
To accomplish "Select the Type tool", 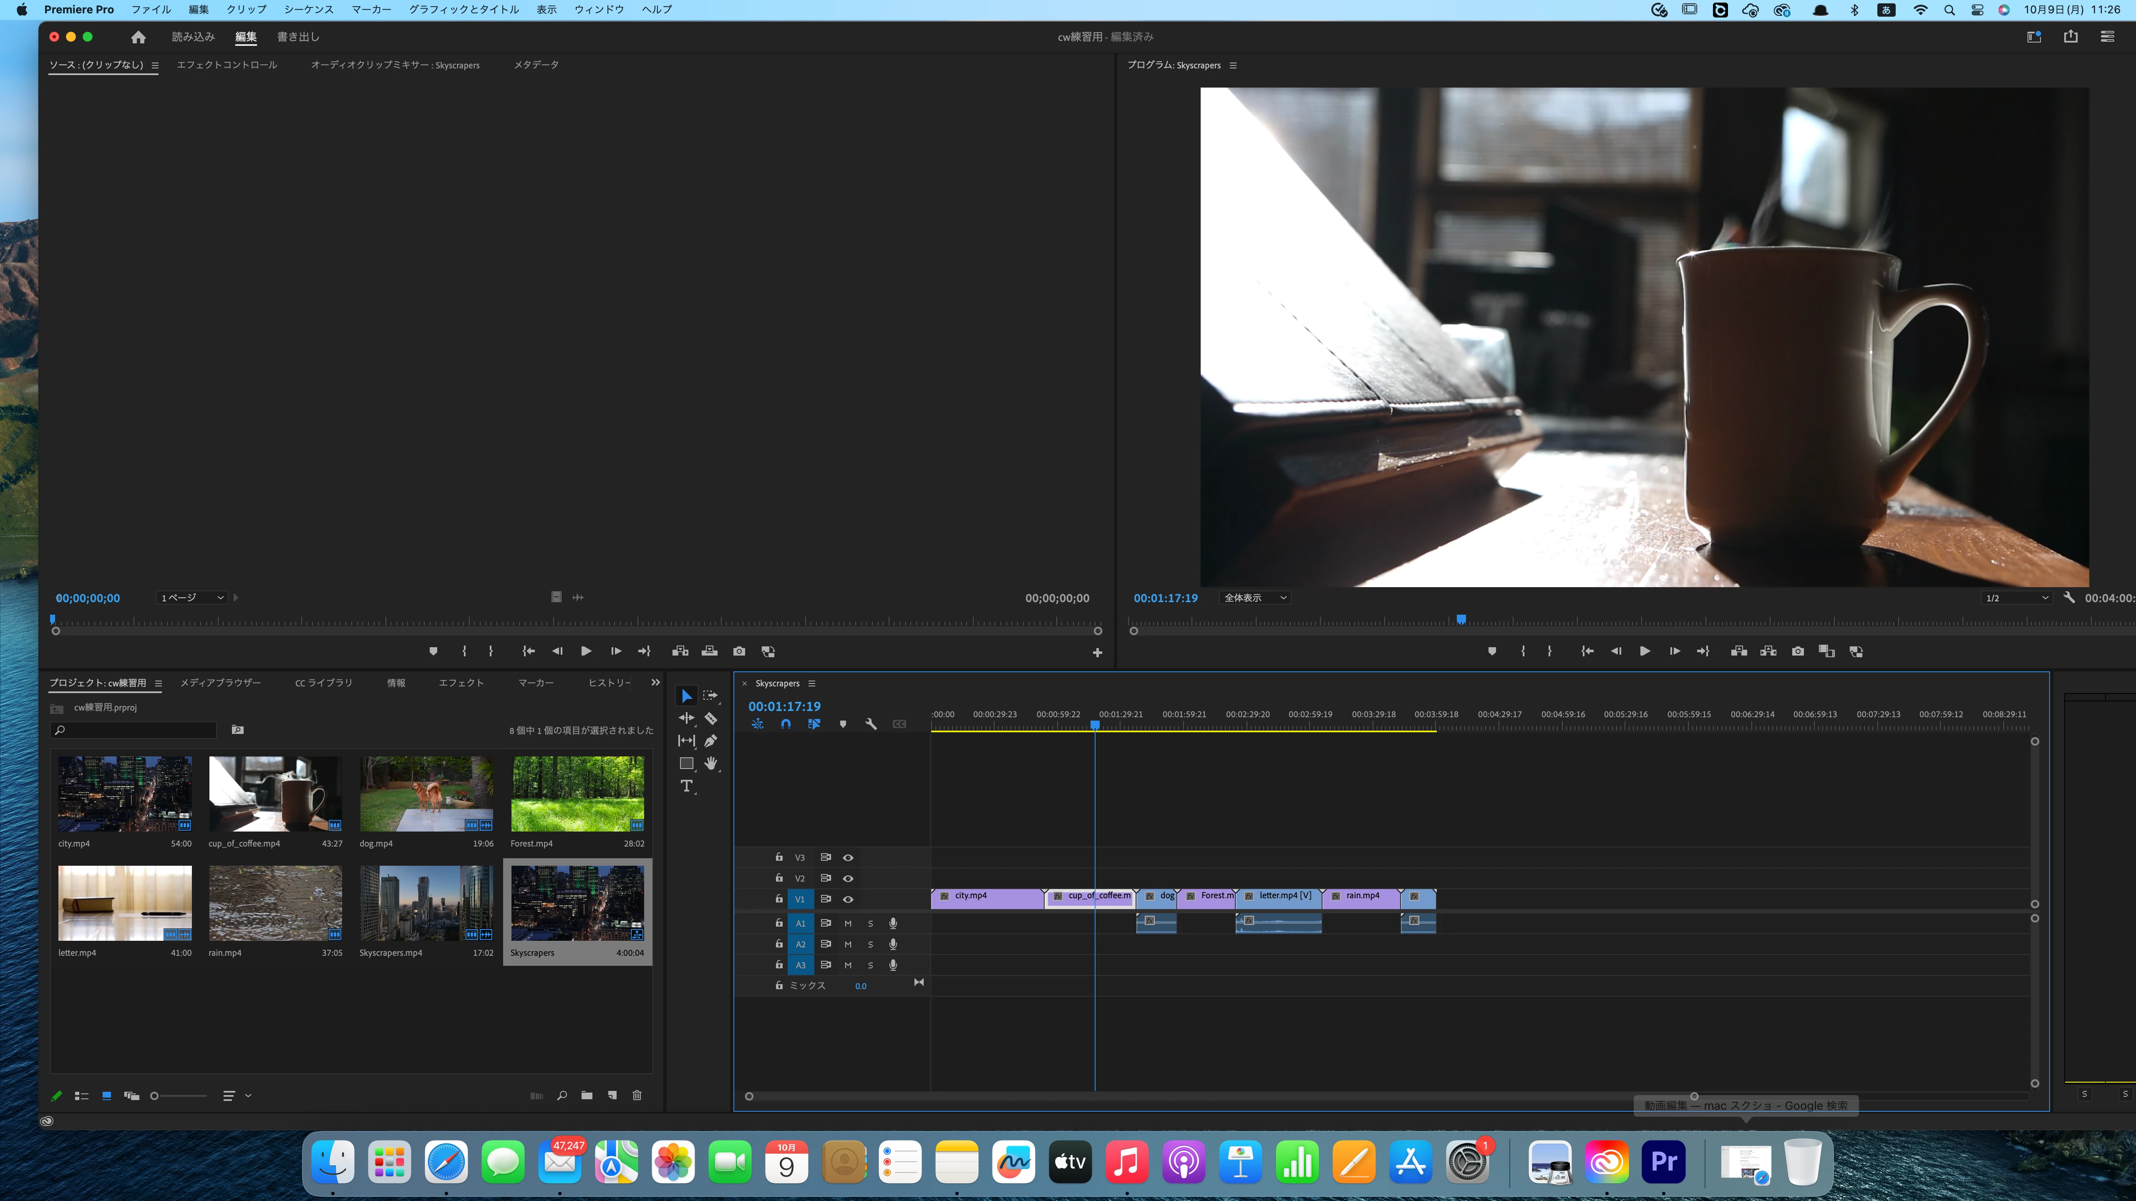I will coord(686,786).
